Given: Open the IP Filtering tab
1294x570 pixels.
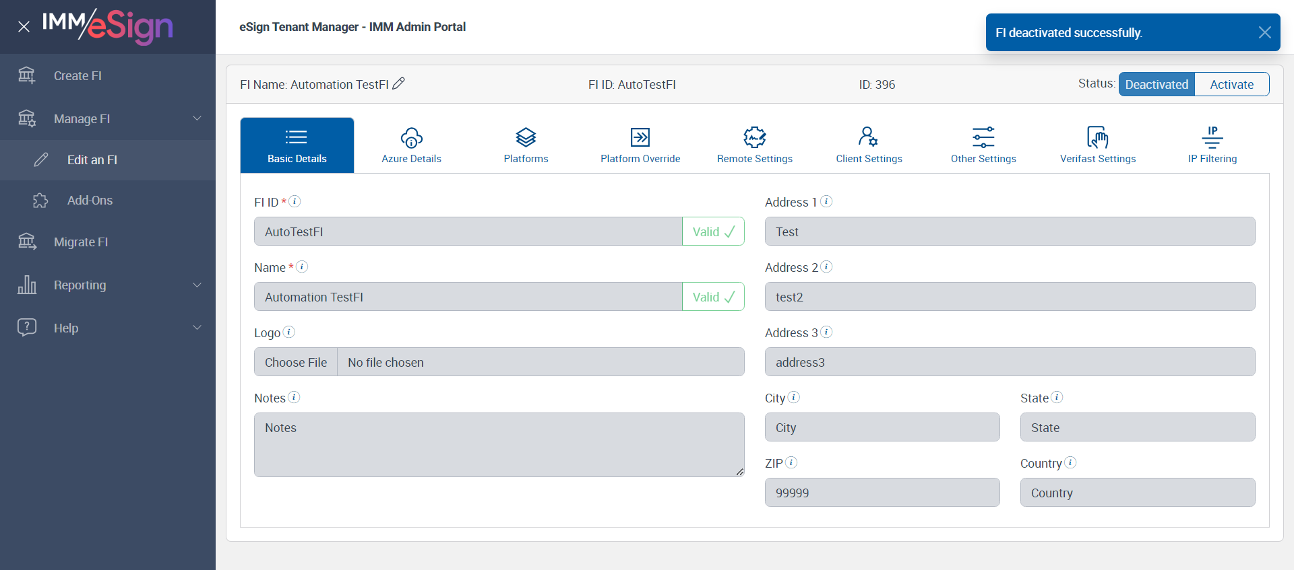Looking at the screenshot, I should (1212, 145).
